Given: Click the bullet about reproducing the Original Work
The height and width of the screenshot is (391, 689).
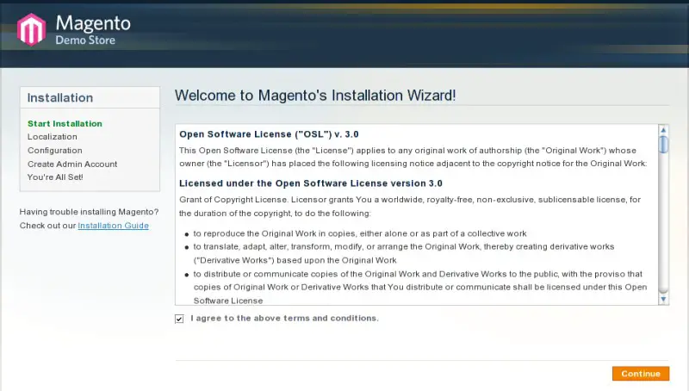Looking at the screenshot, I should [360, 233].
